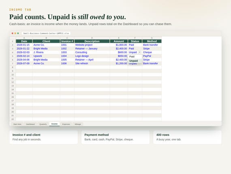Click the Description header cell
The image size is (231, 174).
click(x=92, y=41)
